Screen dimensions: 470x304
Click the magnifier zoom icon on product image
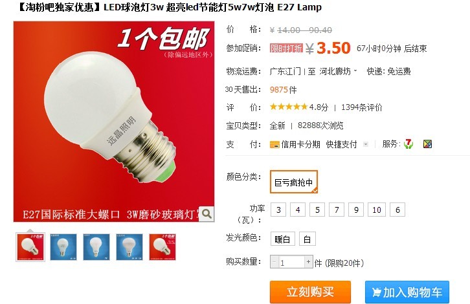[x=207, y=214]
